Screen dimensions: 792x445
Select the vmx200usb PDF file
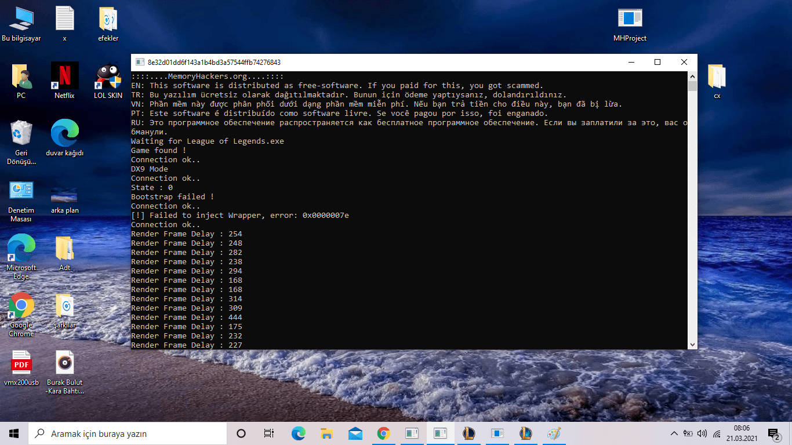coord(21,368)
